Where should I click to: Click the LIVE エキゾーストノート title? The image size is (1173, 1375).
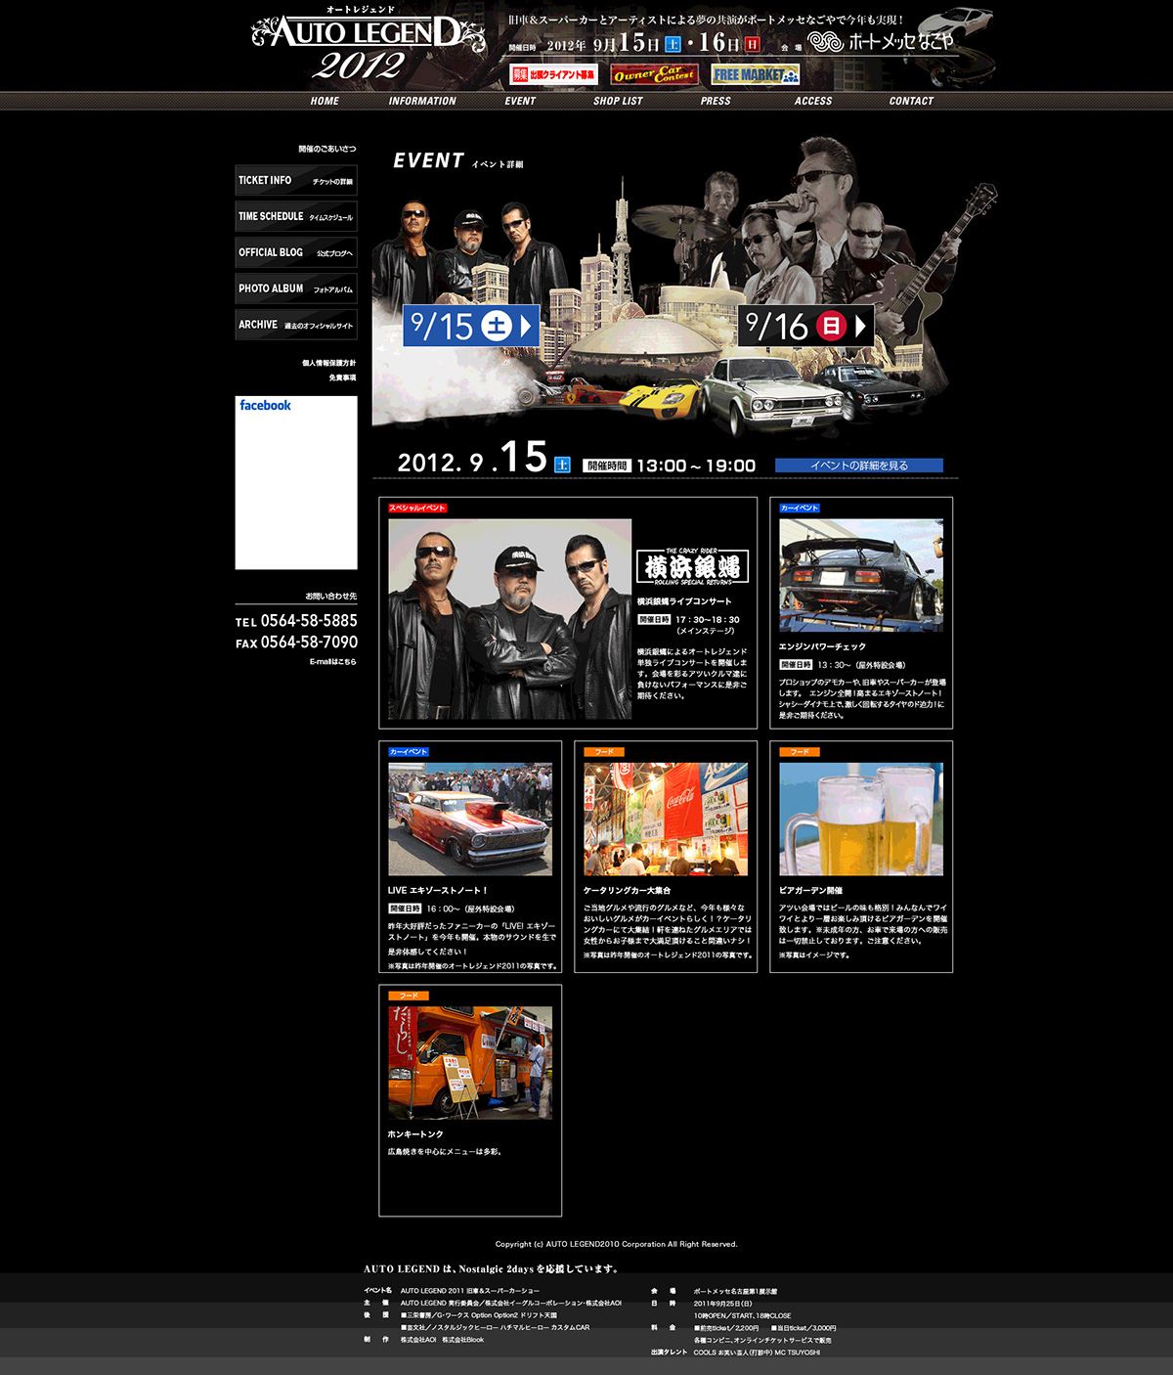(437, 891)
